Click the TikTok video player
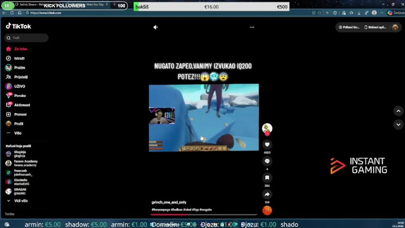 tap(204, 117)
